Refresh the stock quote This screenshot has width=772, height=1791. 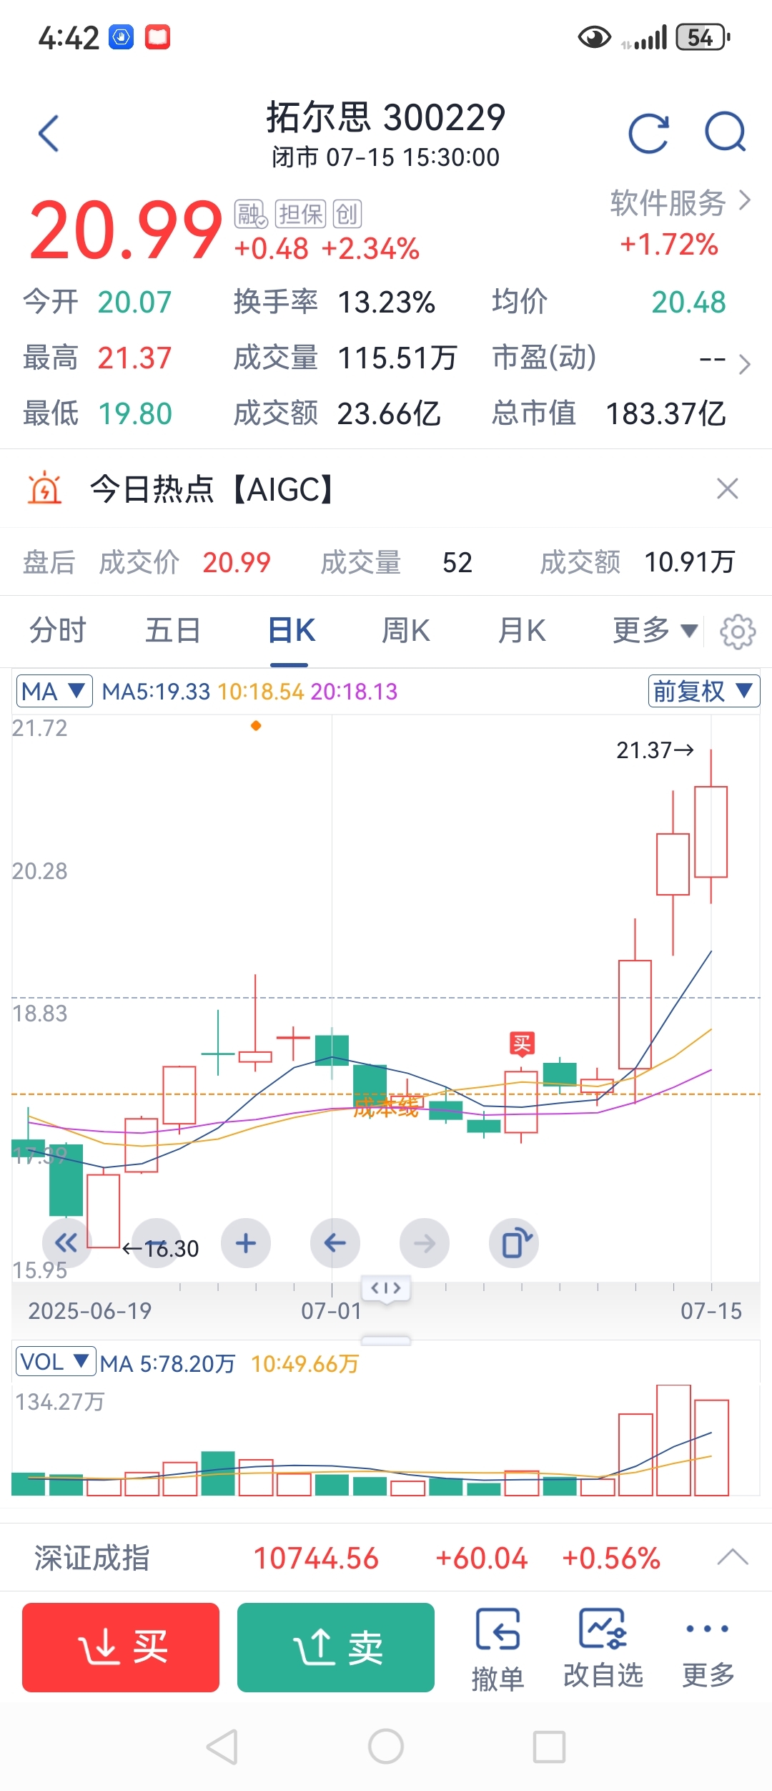coord(648,133)
